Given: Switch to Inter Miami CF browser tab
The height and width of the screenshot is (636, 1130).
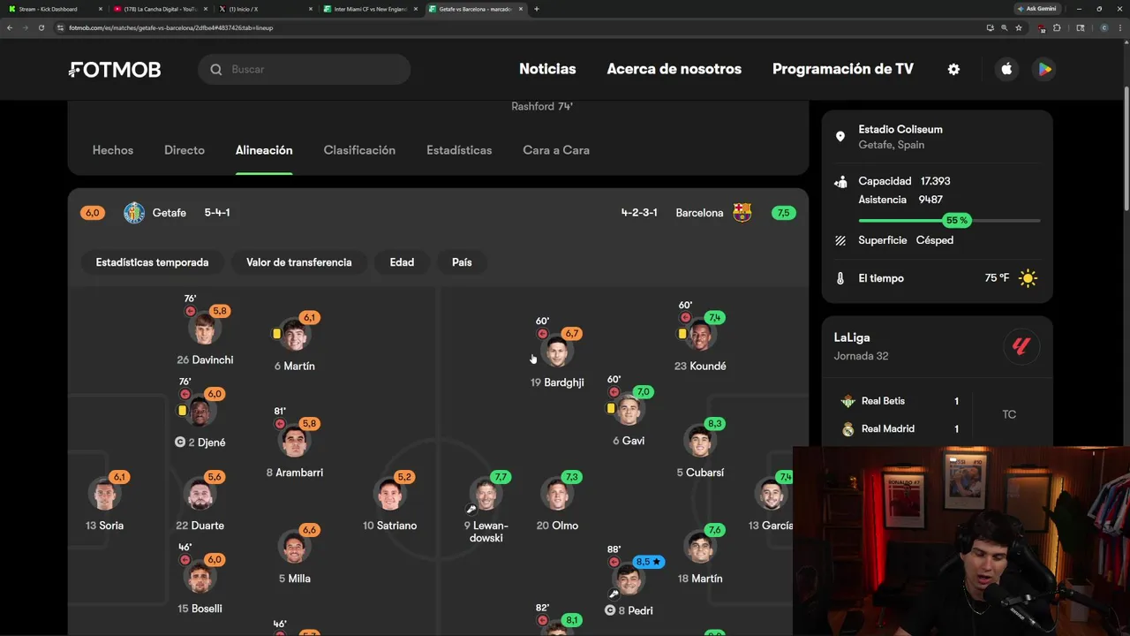Looking at the screenshot, I should tap(371, 9).
